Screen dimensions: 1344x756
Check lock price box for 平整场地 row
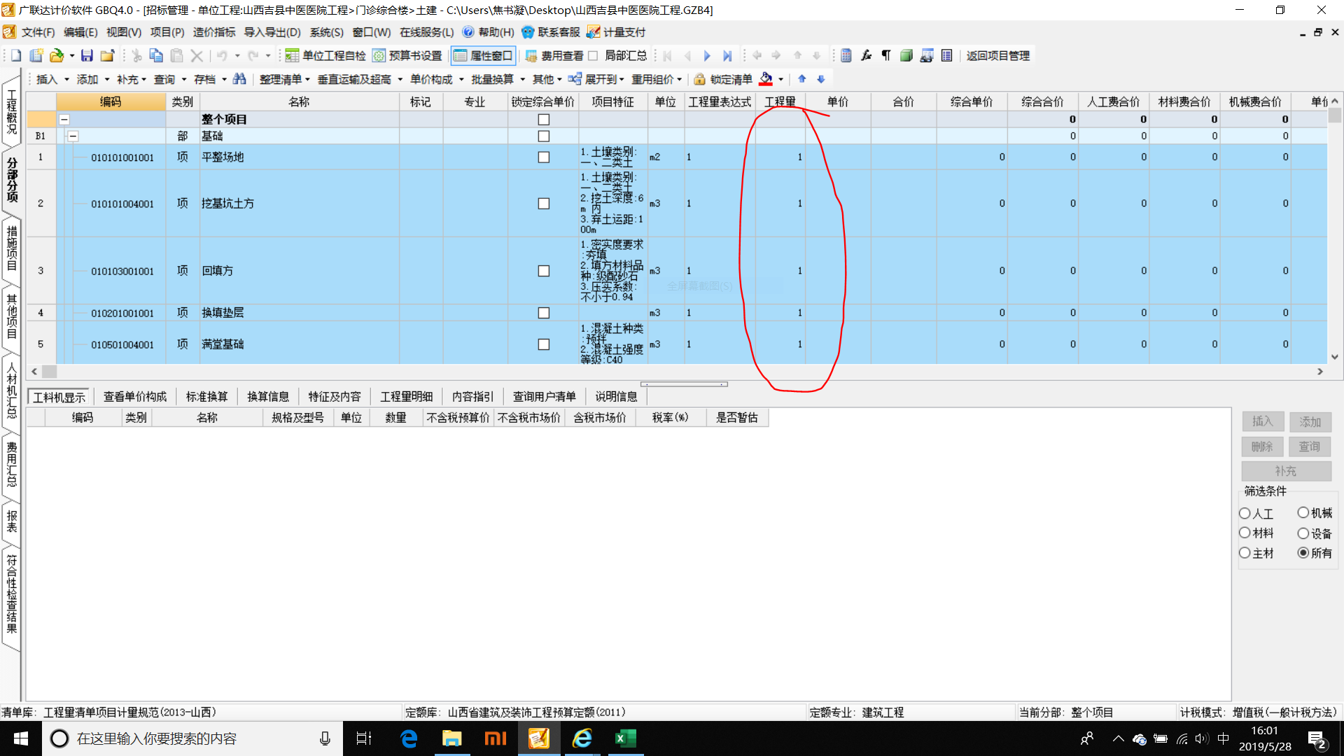click(544, 157)
